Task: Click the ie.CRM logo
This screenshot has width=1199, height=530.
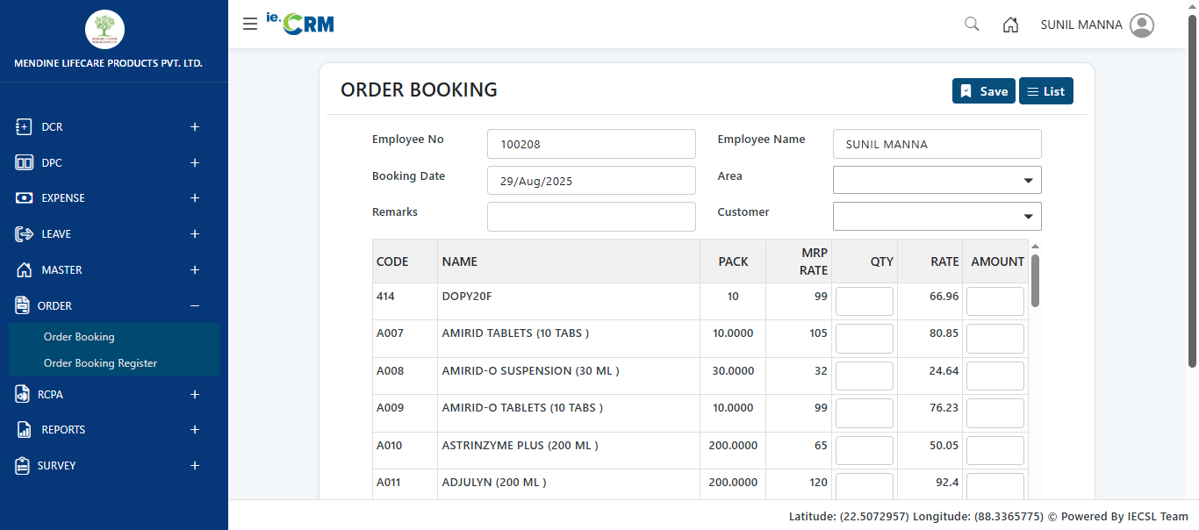Action: coord(300,24)
